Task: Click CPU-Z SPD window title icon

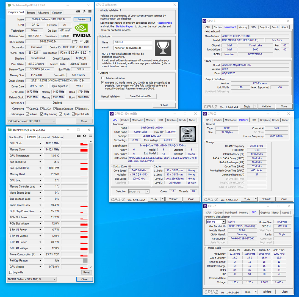Action: pyautogui.click(x=205, y=206)
